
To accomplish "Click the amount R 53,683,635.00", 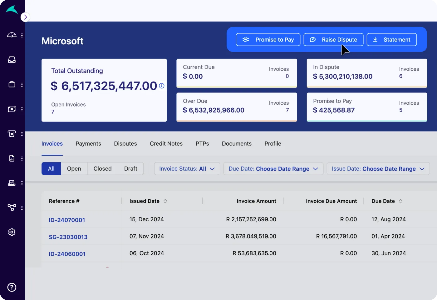I will (254, 253).
